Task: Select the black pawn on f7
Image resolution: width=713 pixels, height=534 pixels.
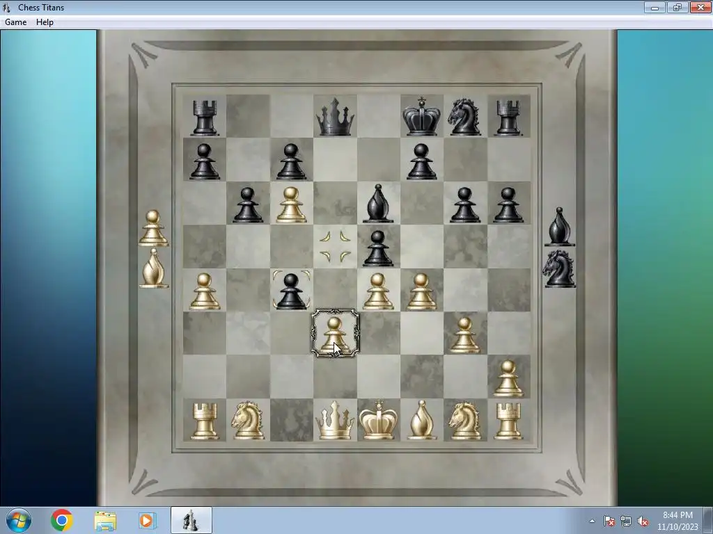Action: tap(421, 161)
